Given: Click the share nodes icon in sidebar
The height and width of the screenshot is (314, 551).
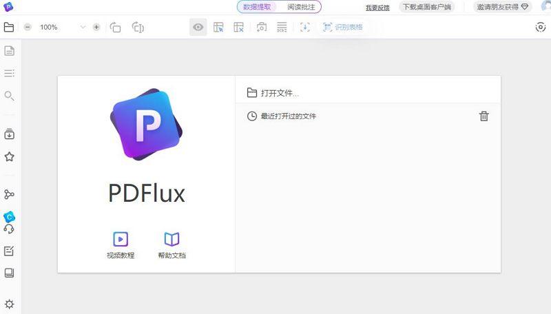Looking at the screenshot, I should [9, 194].
